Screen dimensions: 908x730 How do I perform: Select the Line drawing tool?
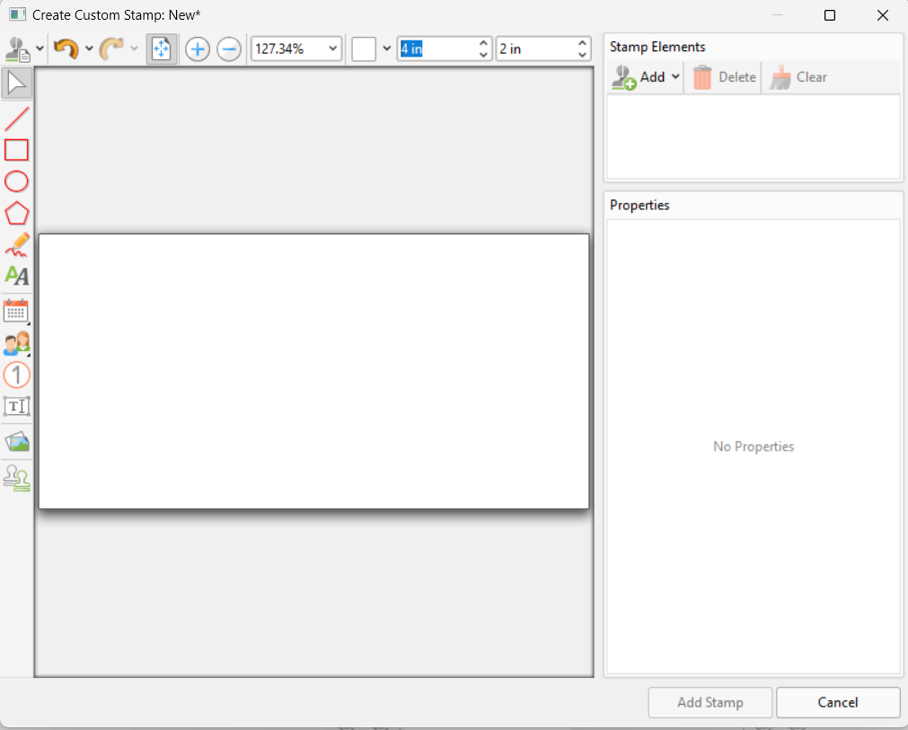pyautogui.click(x=16, y=118)
